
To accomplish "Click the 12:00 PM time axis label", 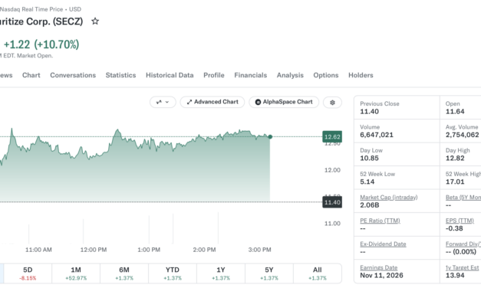I will click(94, 250).
